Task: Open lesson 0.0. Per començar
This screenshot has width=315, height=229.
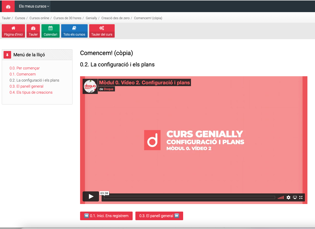Action: pos(25,68)
